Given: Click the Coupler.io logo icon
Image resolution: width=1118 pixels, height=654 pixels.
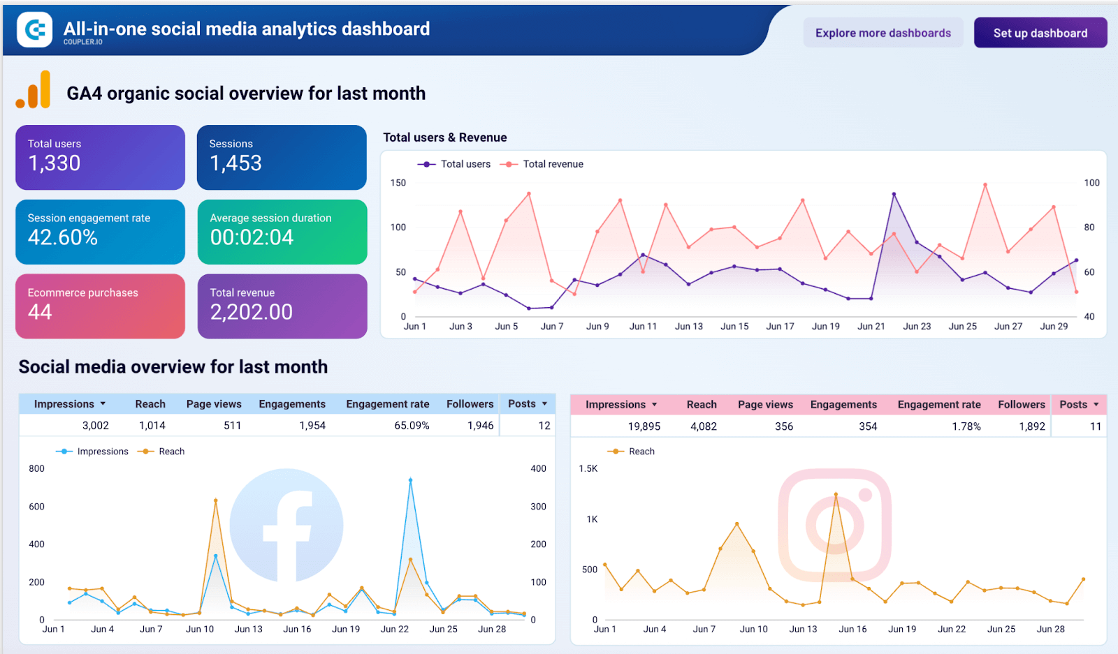Looking at the screenshot, I should pyautogui.click(x=34, y=30).
